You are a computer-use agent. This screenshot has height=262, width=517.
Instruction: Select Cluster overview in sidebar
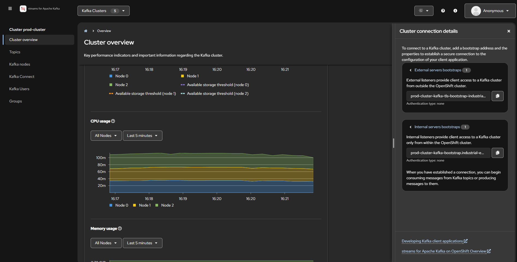(40, 40)
